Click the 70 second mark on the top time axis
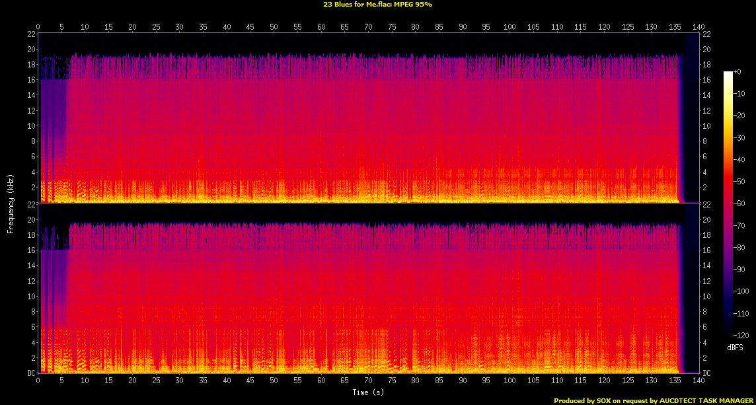The height and width of the screenshot is (405, 756). (368, 27)
